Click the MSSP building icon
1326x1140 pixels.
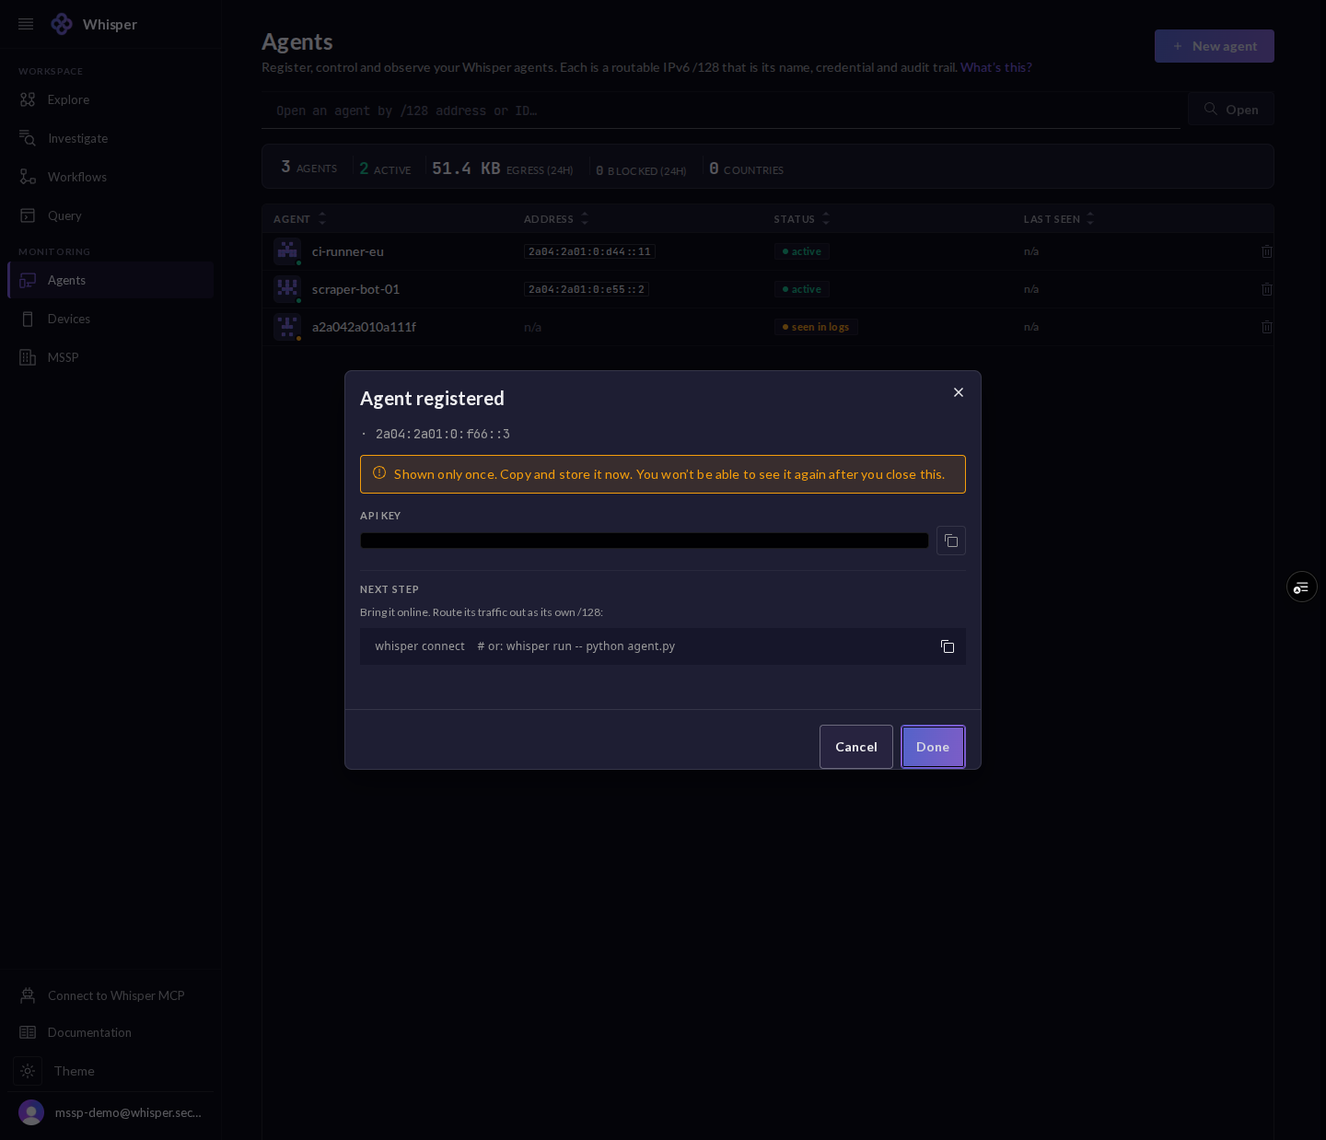click(x=28, y=357)
